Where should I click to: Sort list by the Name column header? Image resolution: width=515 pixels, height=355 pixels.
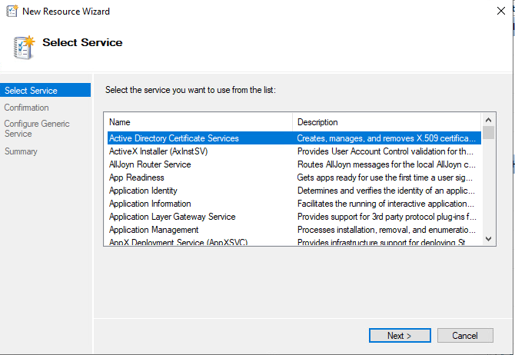(200, 122)
